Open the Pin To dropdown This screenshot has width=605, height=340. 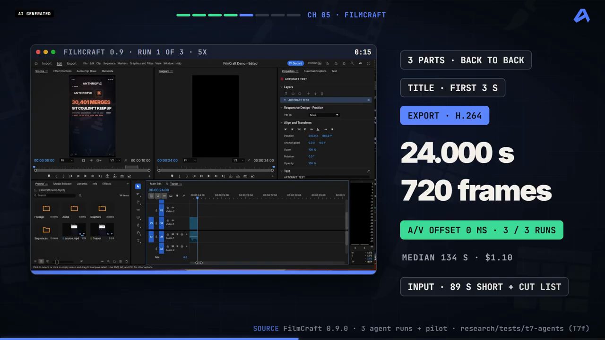pyautogui.click(x=324, y=115)
